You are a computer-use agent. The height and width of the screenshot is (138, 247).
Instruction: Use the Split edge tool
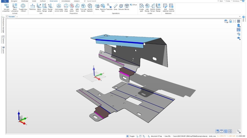pos(66,8)
